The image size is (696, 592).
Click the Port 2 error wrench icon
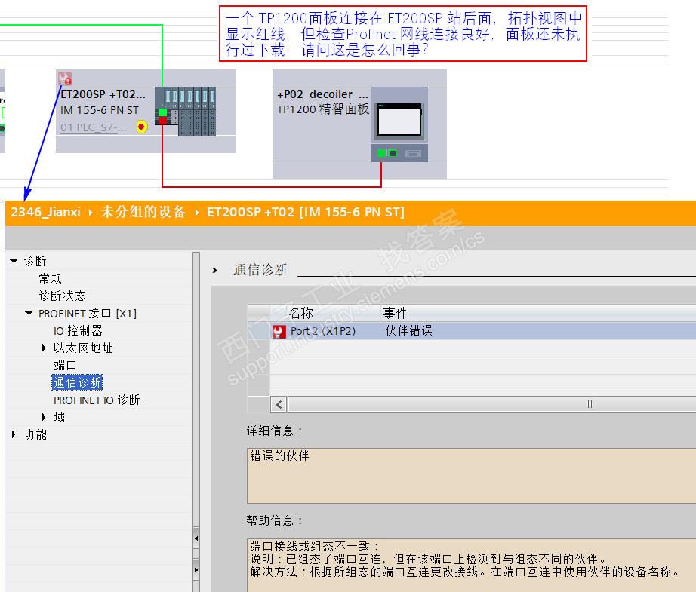point(279,331)
